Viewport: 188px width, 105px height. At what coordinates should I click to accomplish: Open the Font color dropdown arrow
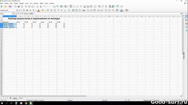click(x=41, y=10)
